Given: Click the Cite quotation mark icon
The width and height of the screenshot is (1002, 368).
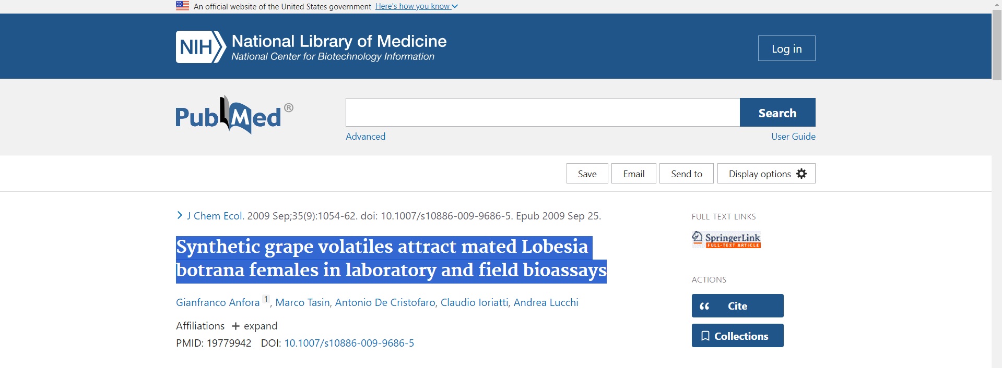Looking at the screenshot, I should point(704,306).
